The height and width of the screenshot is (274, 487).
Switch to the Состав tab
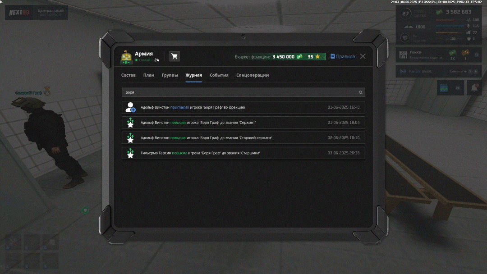point(129,75)
